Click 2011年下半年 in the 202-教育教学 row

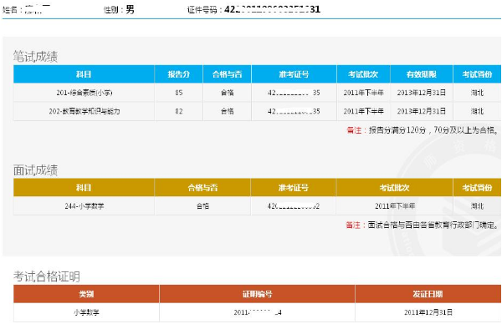(363, 111)
